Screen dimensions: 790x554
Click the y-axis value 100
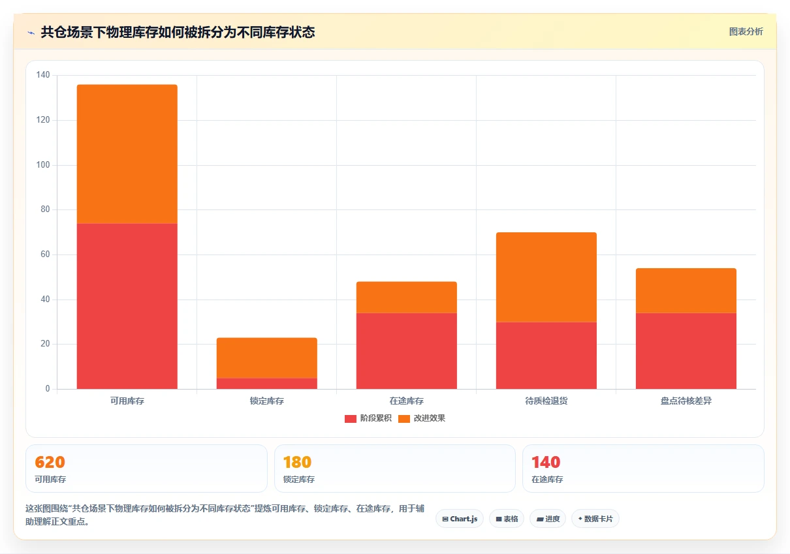(43, 165)
